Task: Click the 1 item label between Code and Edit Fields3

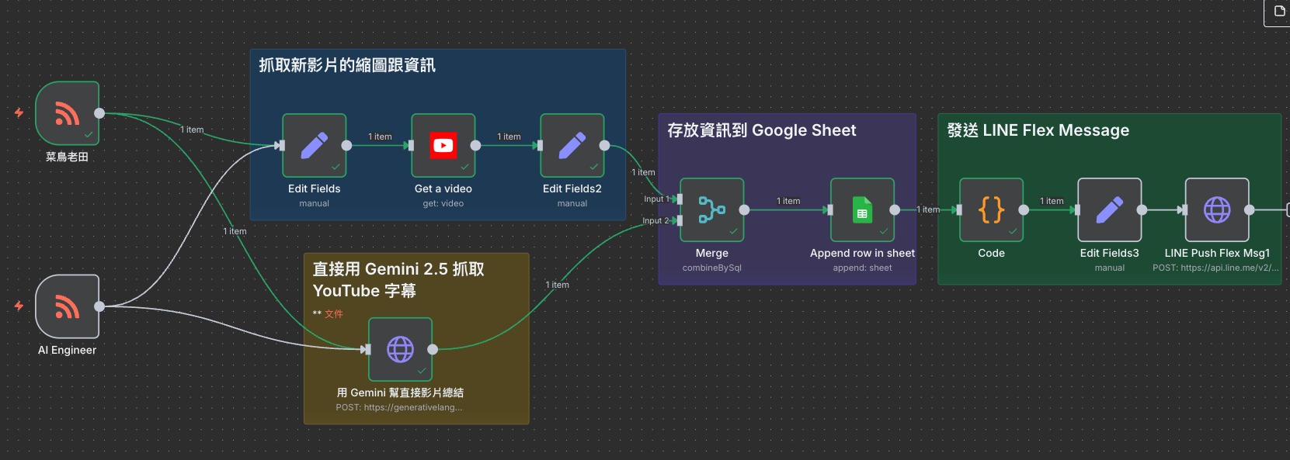Action: [x=1052, y=201]
